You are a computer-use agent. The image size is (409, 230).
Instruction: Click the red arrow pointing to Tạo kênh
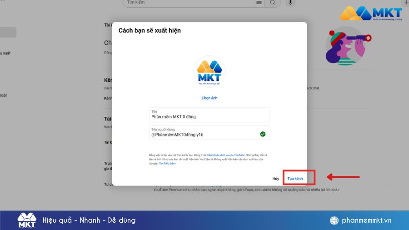tap(344, 177)
